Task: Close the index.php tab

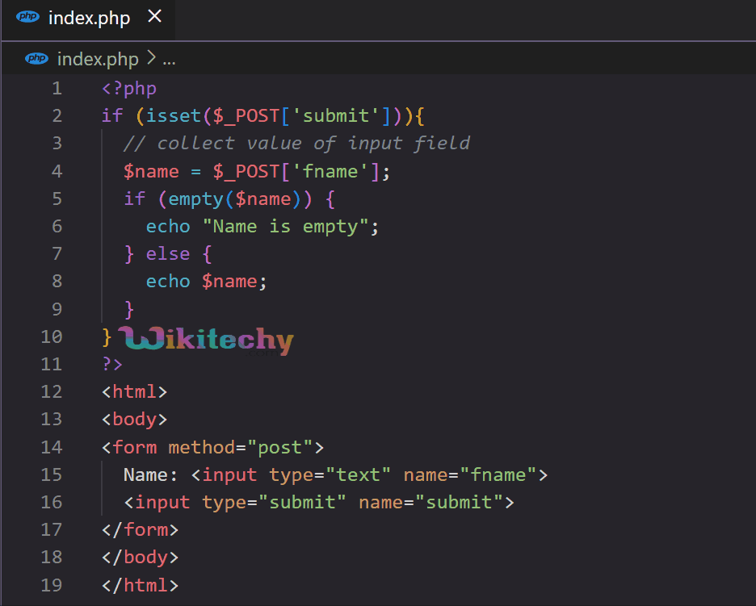Action: [154, 15]
